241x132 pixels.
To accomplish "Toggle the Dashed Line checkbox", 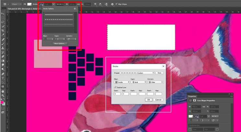I will pyautogui.click(x=115, y=87).
